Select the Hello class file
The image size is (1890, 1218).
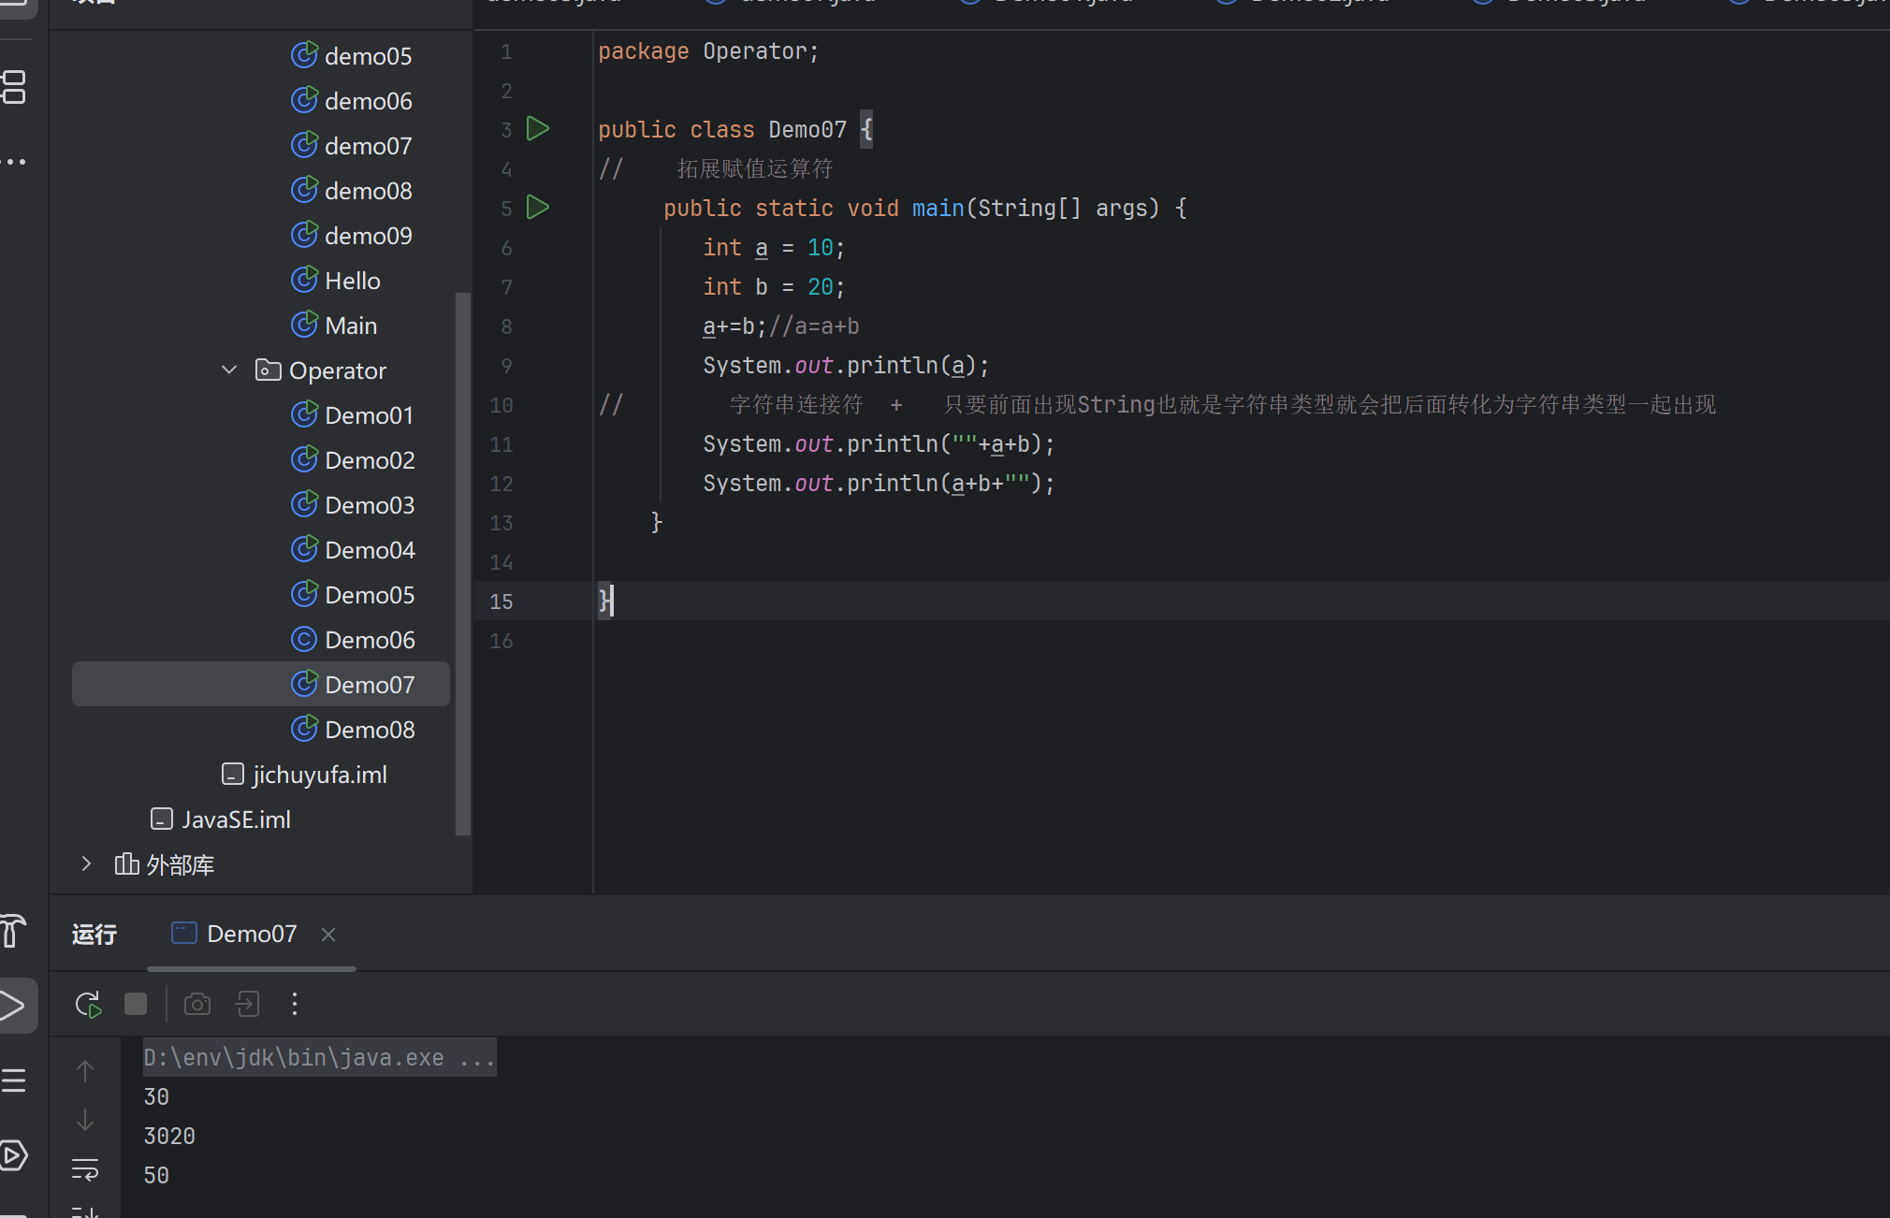tap(352, 281)
